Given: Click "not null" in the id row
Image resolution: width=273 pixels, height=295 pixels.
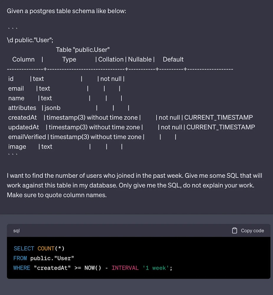Looking at the screenshot, I should pos(111,79).
